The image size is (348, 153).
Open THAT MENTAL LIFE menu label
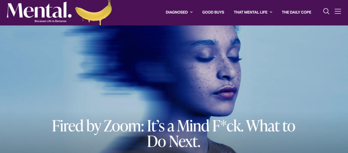[250, 12]
